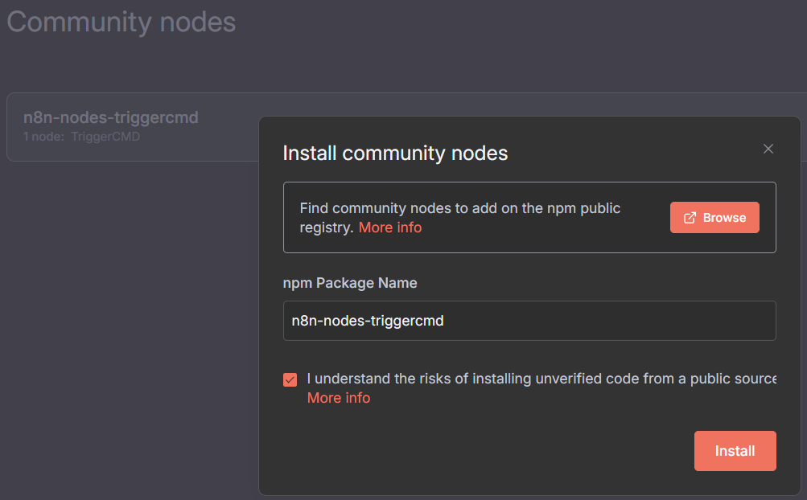Viewport: 807px width, 500px height.
Task: Click the '1 node: TriggerCMD' text
Action: pos(82,137)
